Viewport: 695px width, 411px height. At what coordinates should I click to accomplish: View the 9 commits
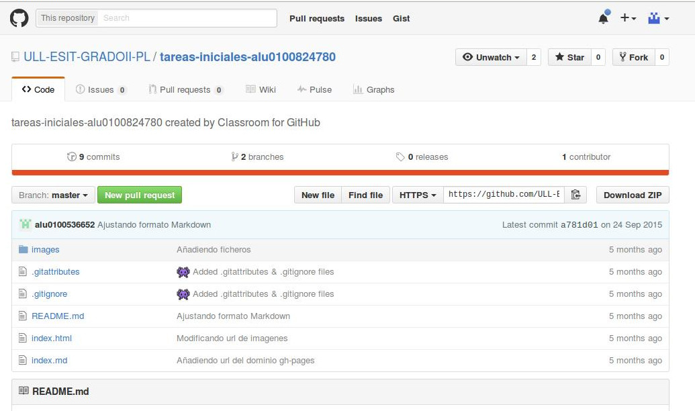(93, 156)
